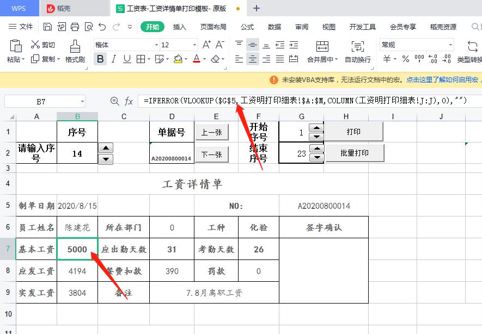
Task: Toggle Italic formatting button
Action: pos(114,59)
